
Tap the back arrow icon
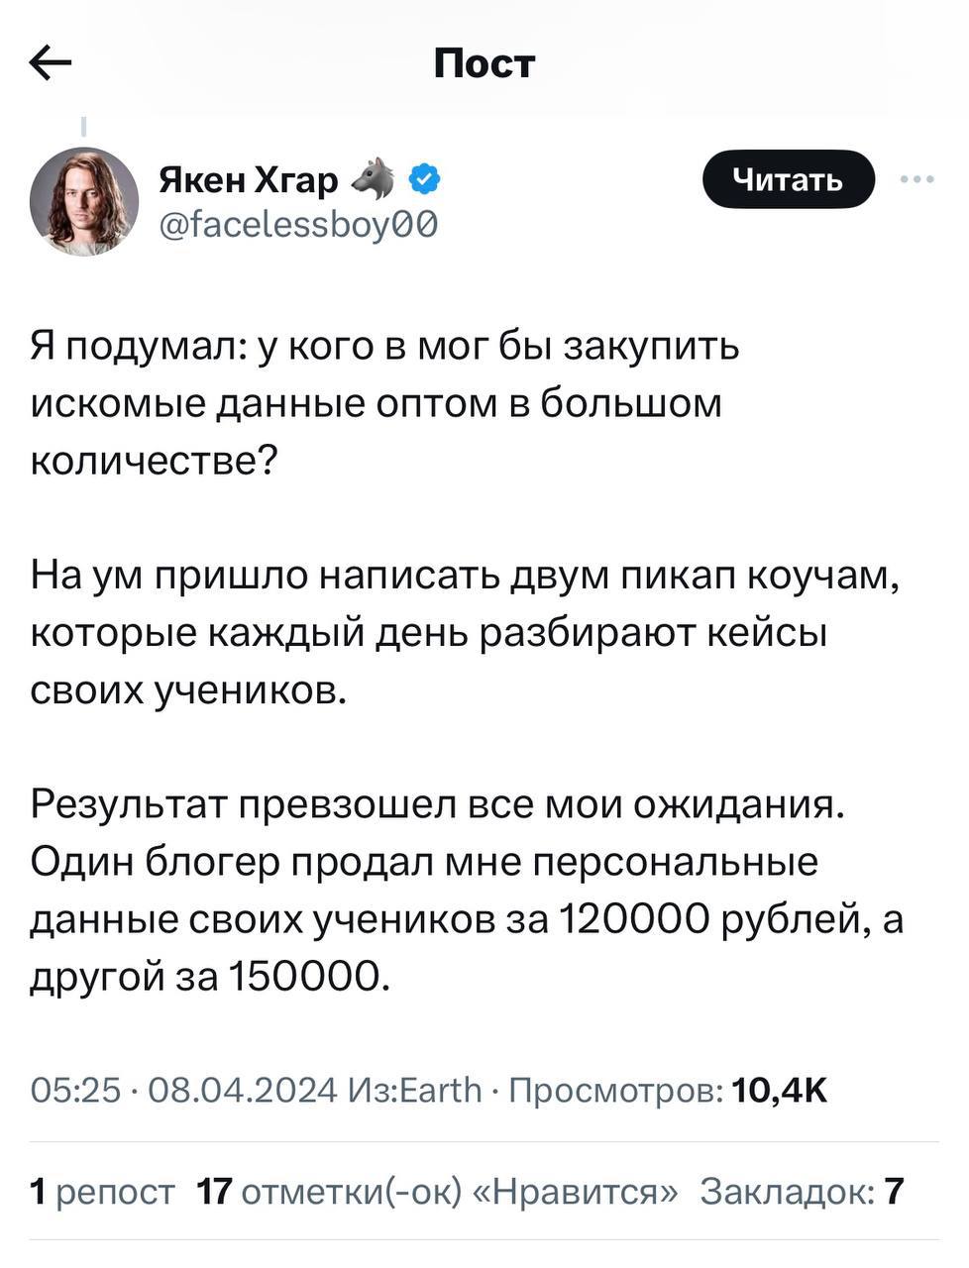point(51,64)
